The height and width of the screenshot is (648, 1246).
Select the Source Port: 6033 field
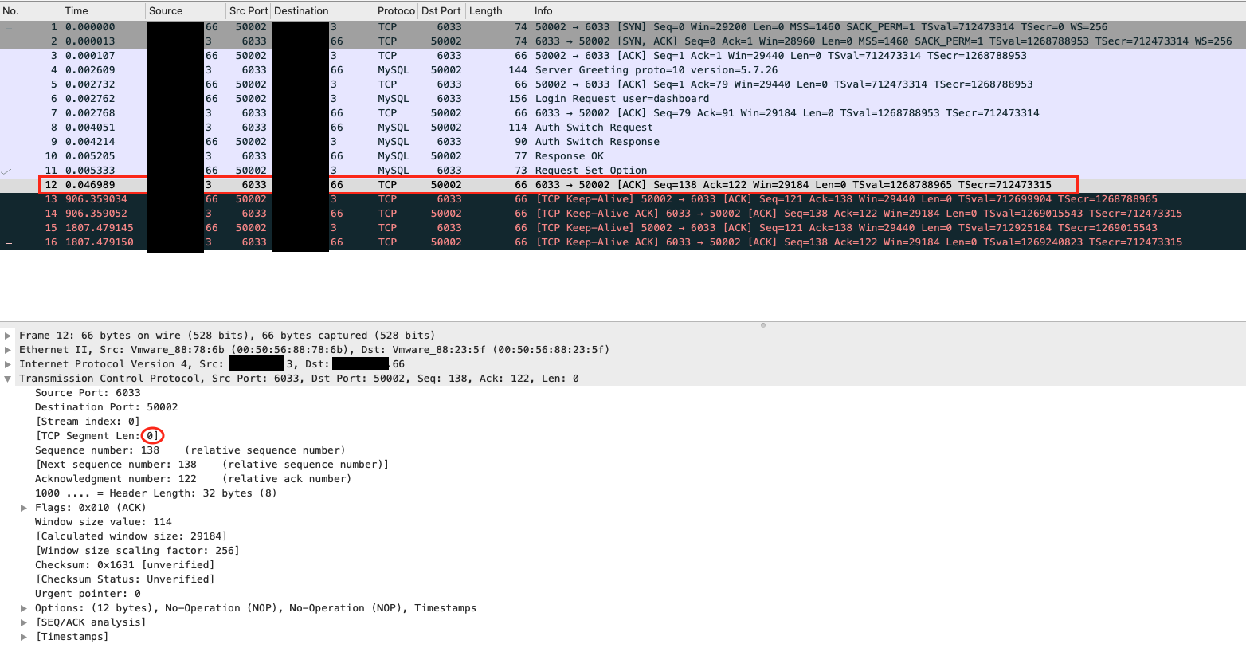[x=88, y=393]
